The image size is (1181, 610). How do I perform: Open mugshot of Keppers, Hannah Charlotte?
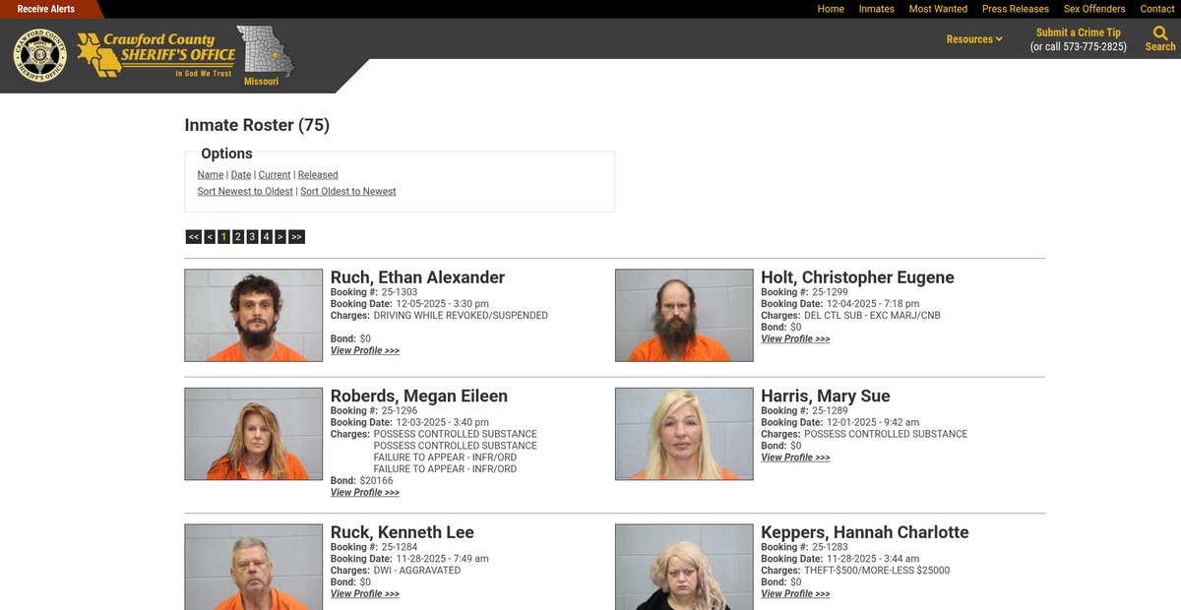684,567
